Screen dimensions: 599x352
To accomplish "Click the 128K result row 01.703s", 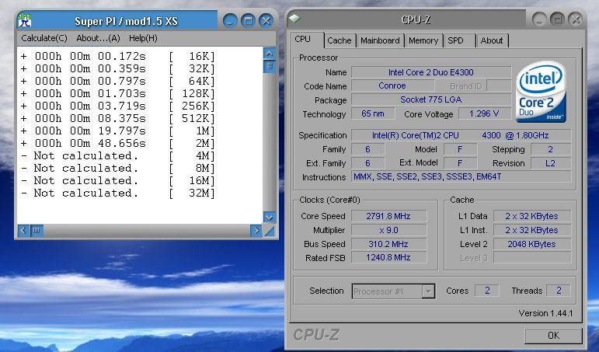I will pos(117,94).
